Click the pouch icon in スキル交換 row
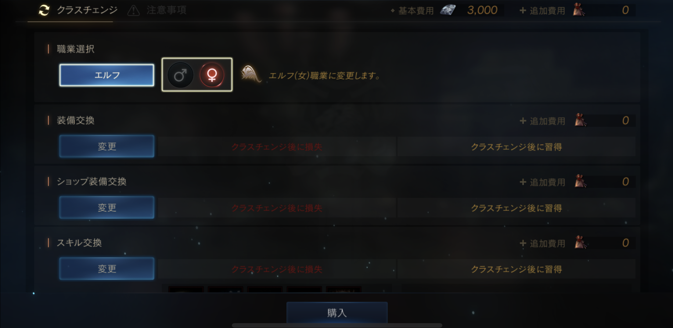673x328 pixels. 581,243
